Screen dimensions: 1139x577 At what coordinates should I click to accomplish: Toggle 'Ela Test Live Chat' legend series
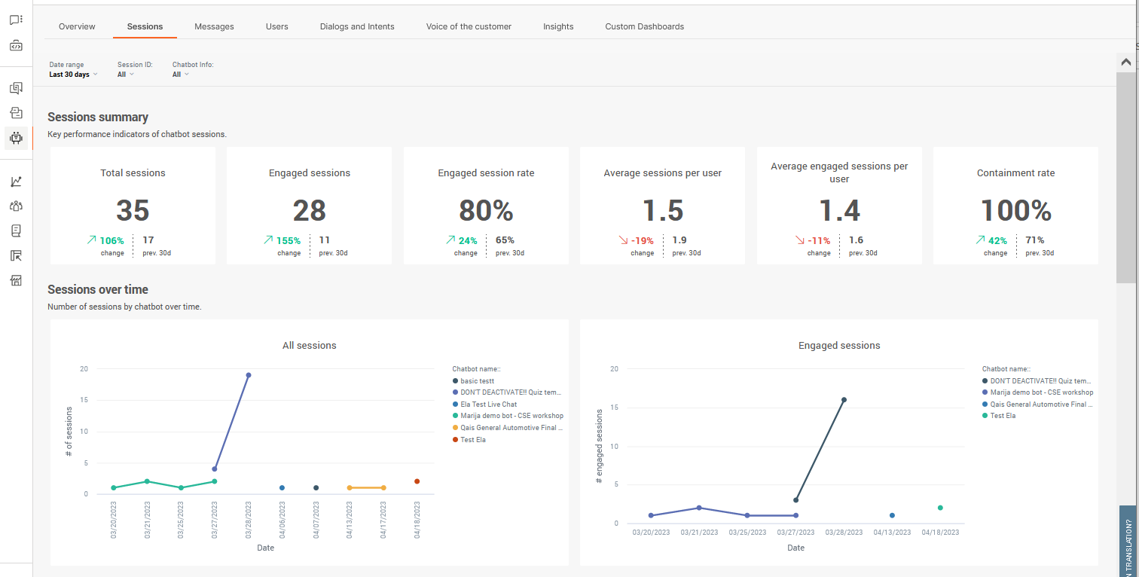[488, 405]
